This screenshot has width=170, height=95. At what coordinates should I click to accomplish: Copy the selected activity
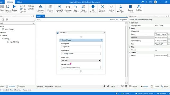(23, 9)
